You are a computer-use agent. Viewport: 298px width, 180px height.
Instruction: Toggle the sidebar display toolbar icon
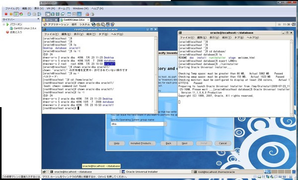click(48, 14)
